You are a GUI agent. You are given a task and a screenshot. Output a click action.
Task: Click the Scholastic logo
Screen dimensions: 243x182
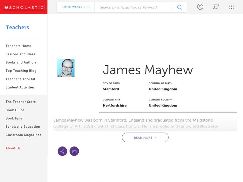[x=24, y=7]
